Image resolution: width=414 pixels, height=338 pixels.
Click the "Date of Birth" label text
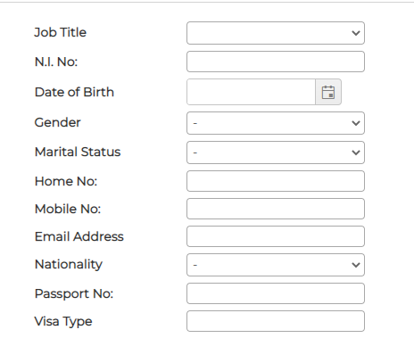click(74, 92)
